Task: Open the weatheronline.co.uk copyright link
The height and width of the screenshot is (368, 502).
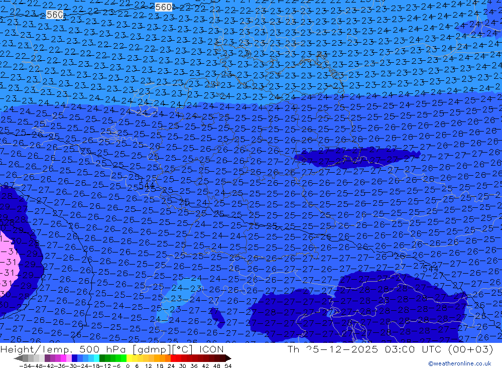Action: click(460, 363)
